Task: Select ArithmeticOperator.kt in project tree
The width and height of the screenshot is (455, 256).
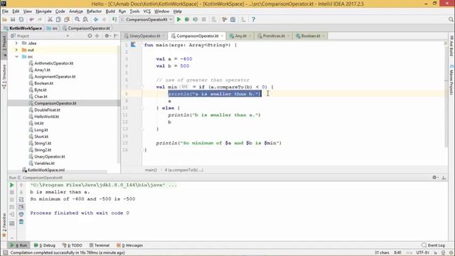Action: 54,63
